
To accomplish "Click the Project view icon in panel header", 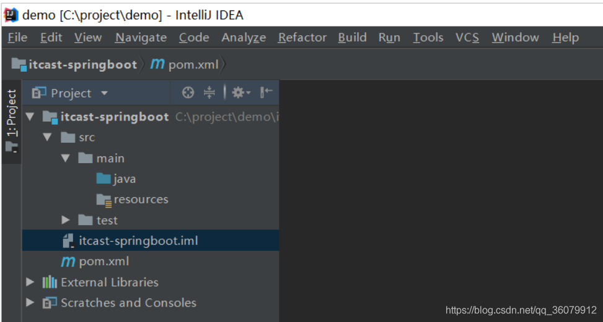I will (x=39, y=93).
